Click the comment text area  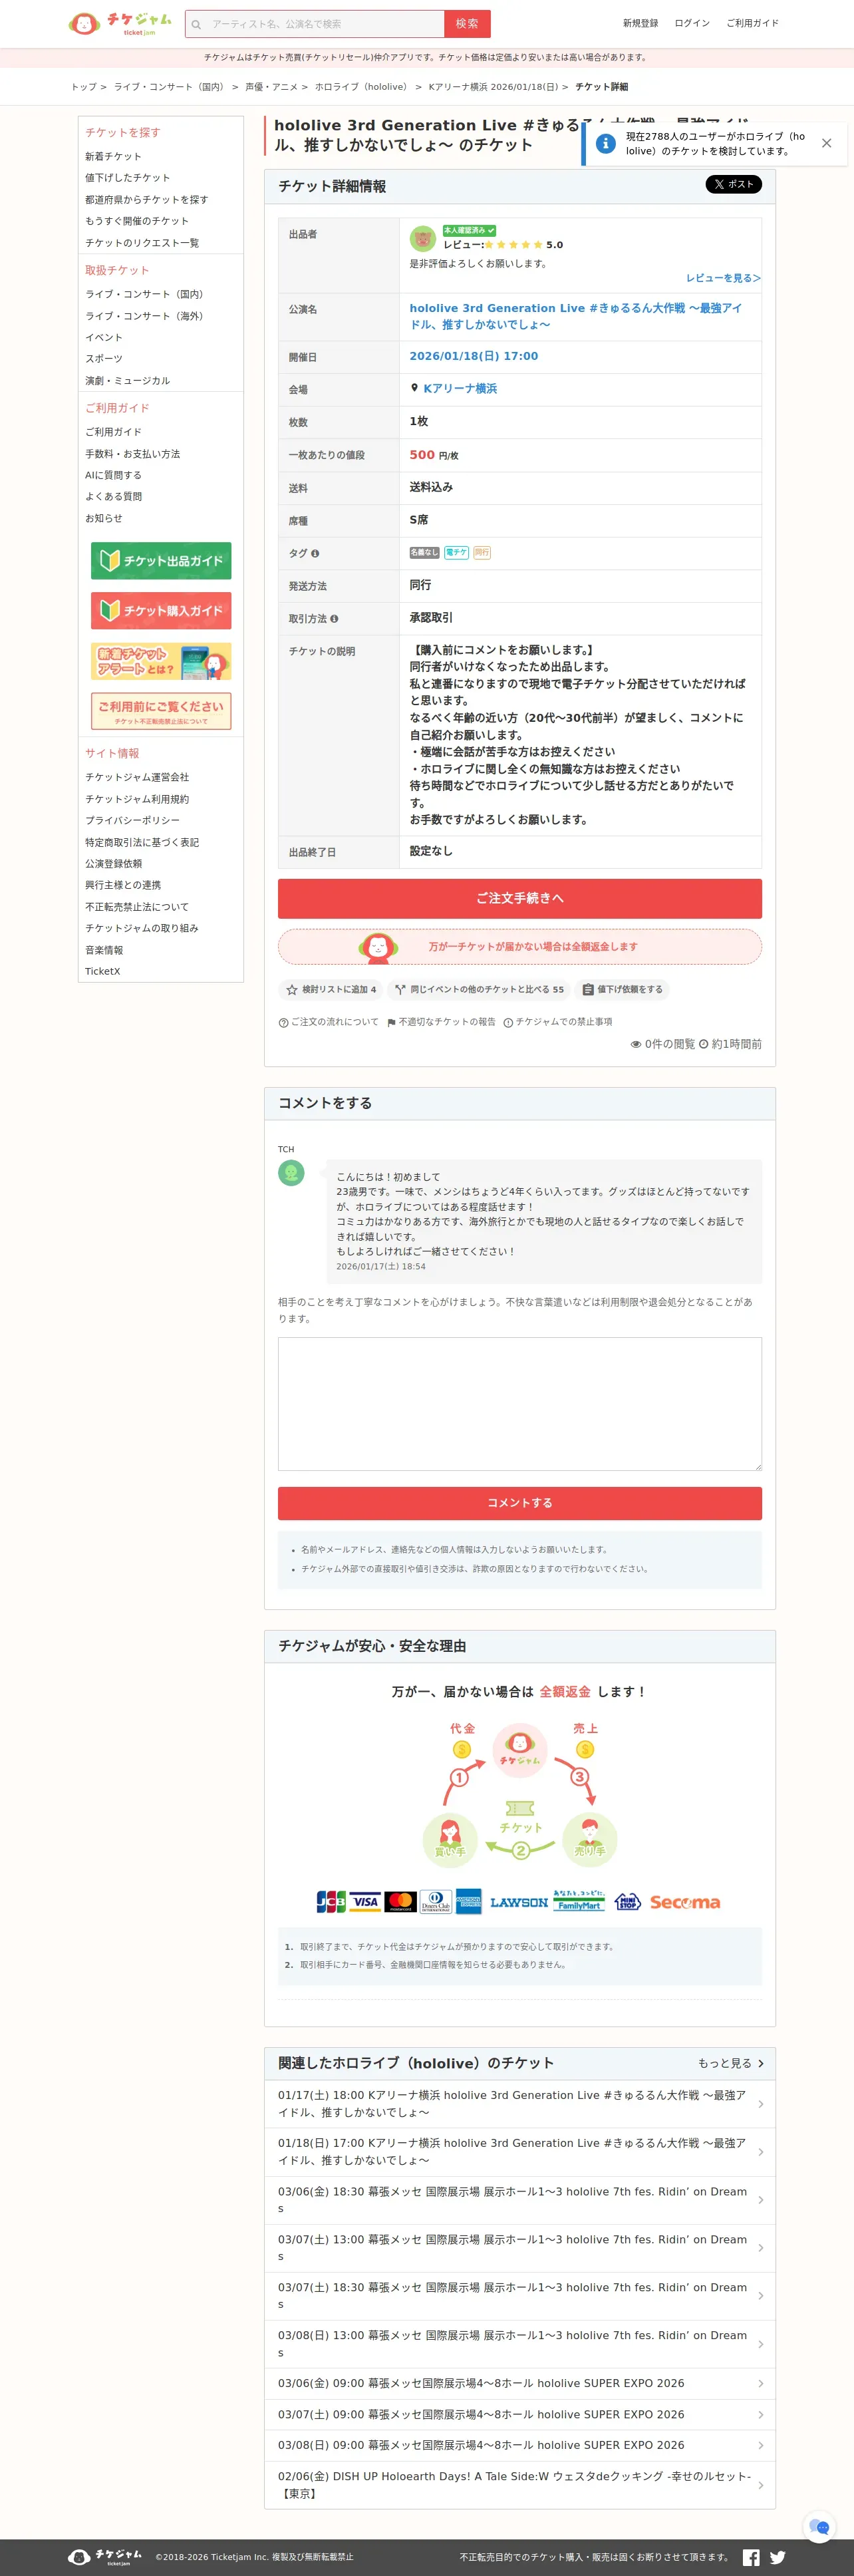point(520,1404)
